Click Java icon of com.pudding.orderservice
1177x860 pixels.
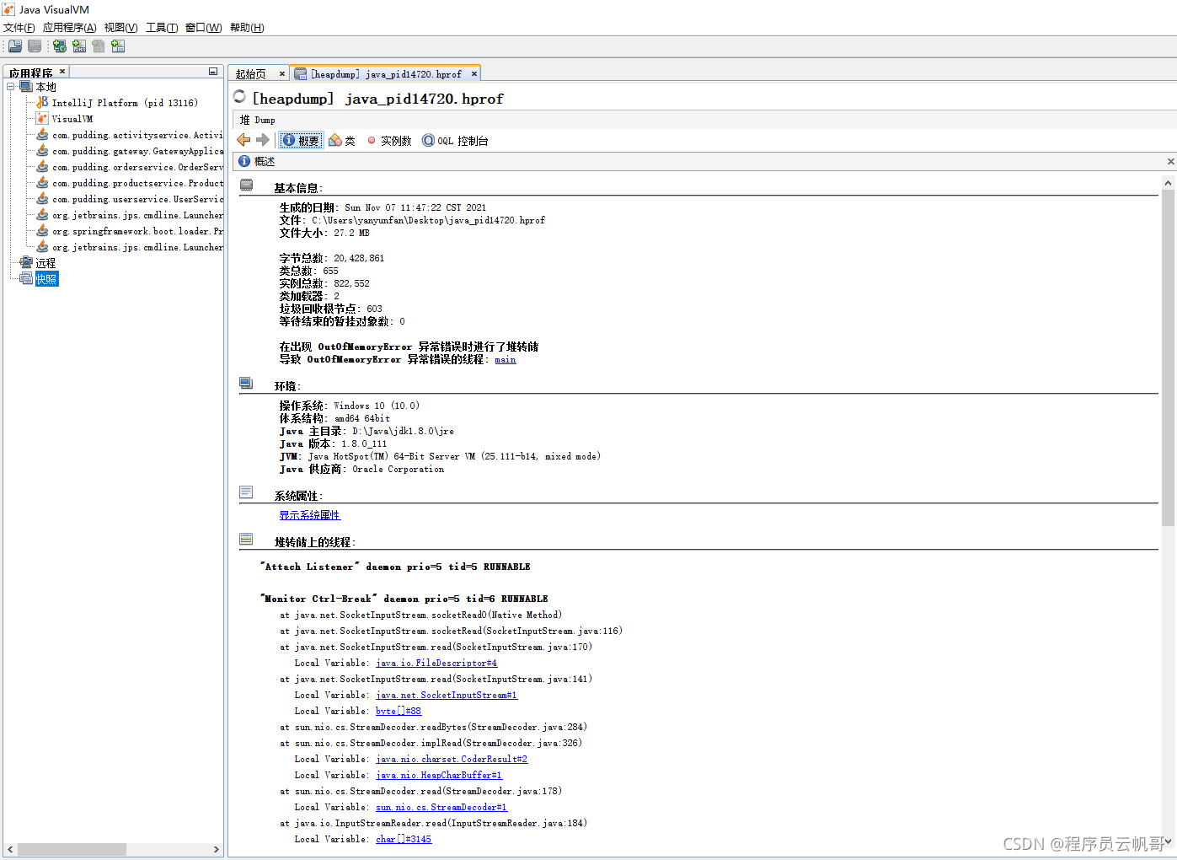tap(42, 166)
